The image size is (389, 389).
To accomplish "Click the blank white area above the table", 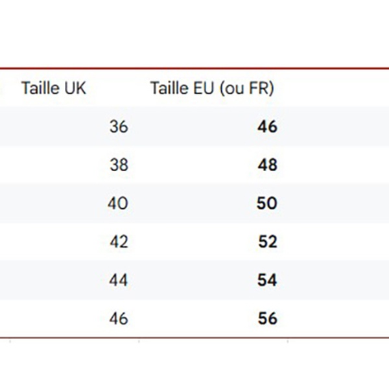I will (x=194, y=32).
